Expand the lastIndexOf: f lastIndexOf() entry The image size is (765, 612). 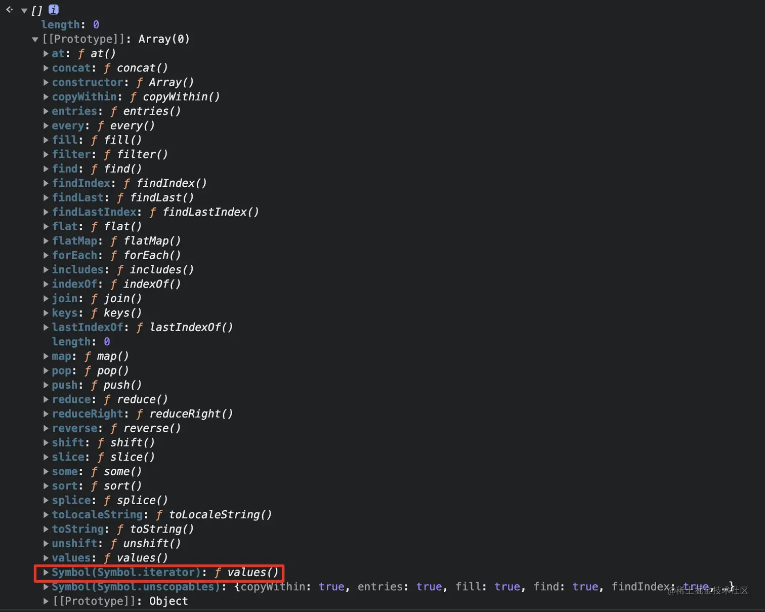[x=46, y=328]
